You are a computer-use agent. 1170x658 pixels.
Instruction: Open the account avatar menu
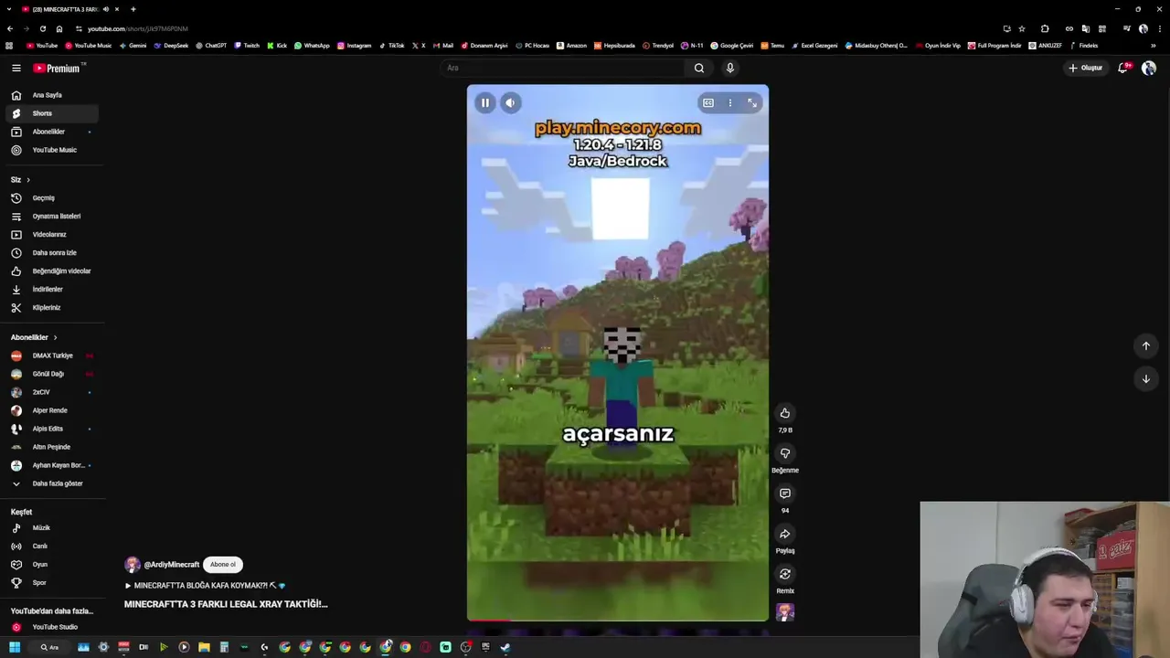pyautogui.click(x=1149, y=68)
